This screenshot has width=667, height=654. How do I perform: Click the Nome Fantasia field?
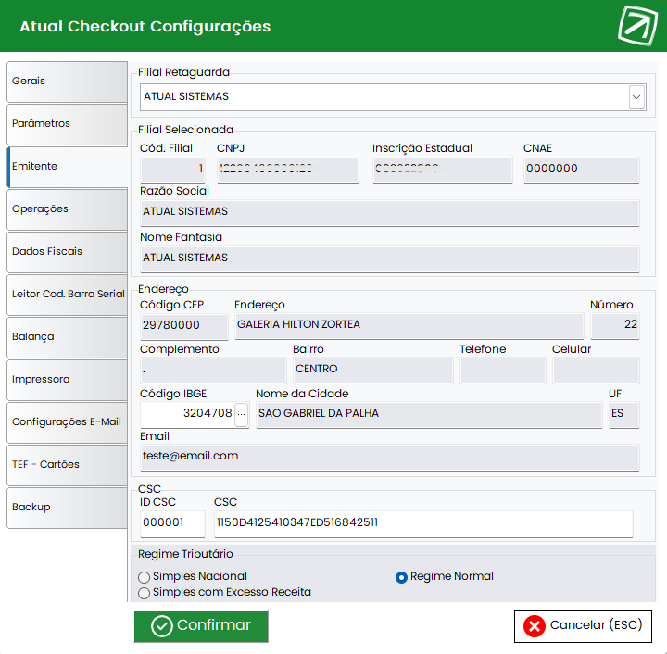point(390,259)
